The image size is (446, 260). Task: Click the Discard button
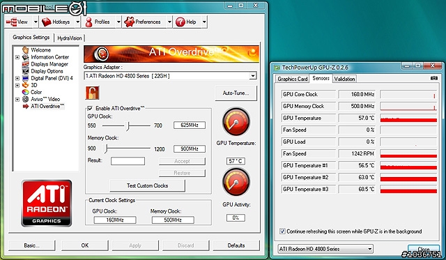tap(186, 245)
